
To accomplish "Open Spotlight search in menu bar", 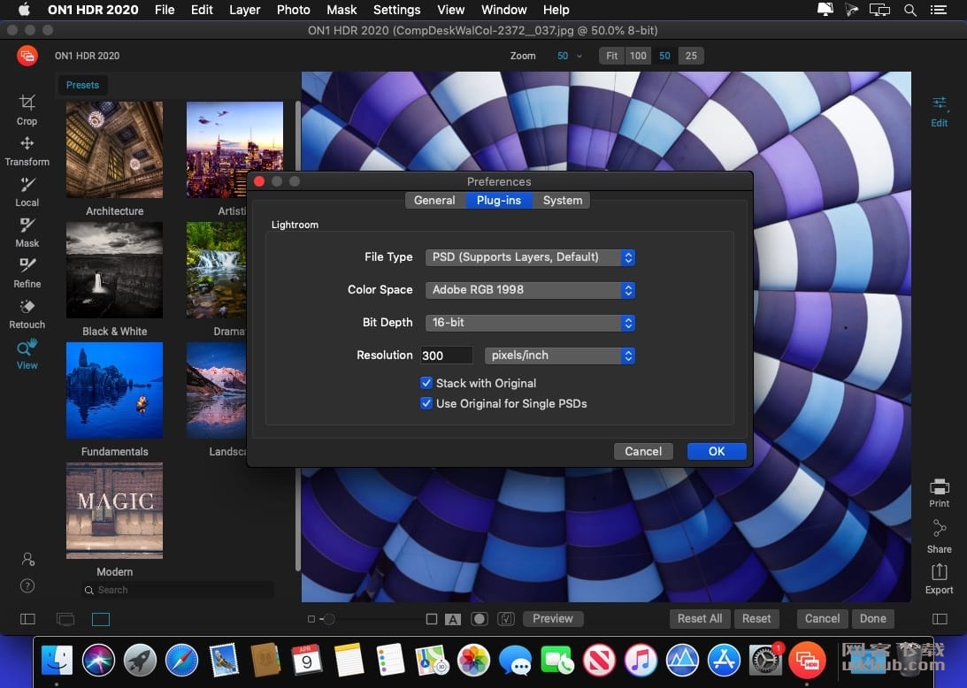I will [909, 10].
